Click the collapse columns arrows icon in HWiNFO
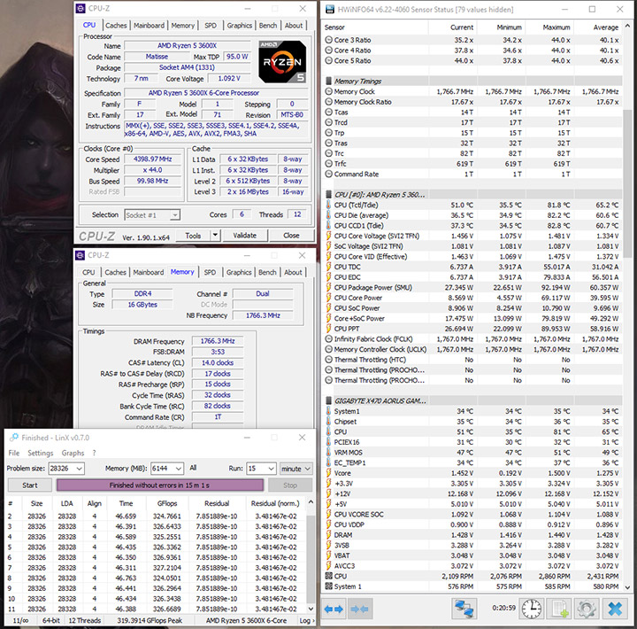The height and width of the screenshot is (629, 637). pyautogui.click(x=359, y=610)
